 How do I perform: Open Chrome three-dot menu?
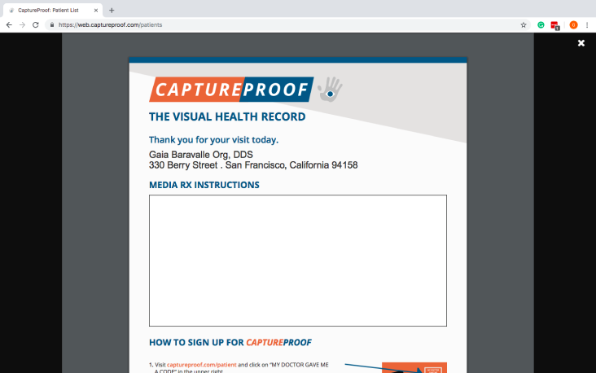(587, 24)
